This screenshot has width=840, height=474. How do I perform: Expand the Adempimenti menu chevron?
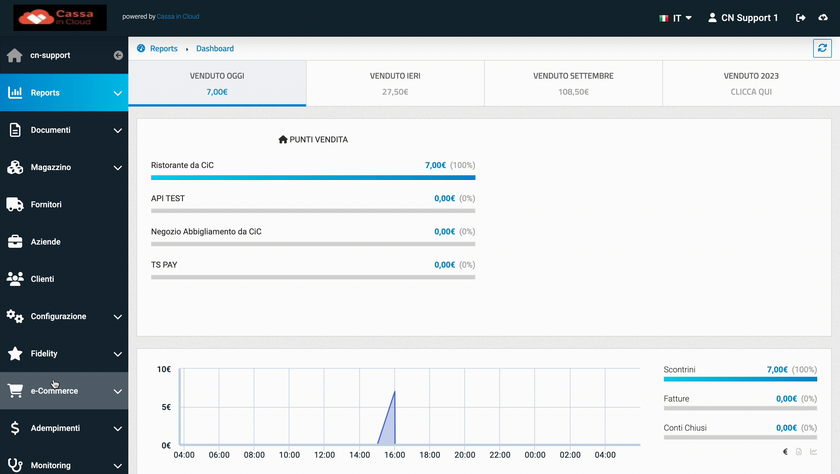(x=118, y=429)
